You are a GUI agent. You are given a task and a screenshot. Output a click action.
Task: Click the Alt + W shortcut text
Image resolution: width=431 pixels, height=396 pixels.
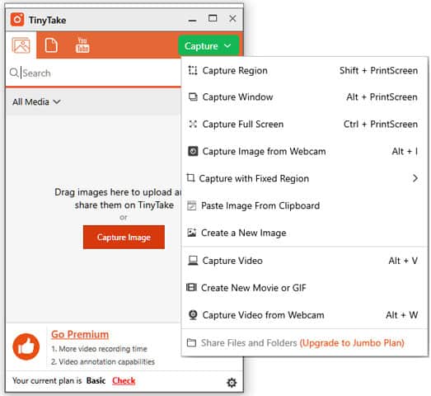coord(401,315)
